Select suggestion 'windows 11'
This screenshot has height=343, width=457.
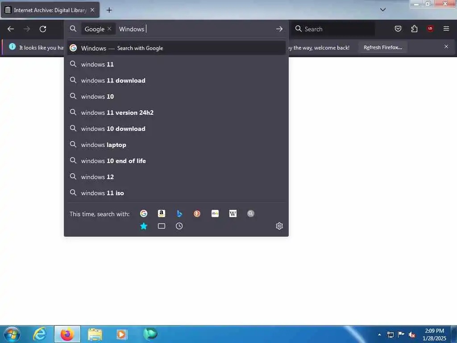point(176,64)
